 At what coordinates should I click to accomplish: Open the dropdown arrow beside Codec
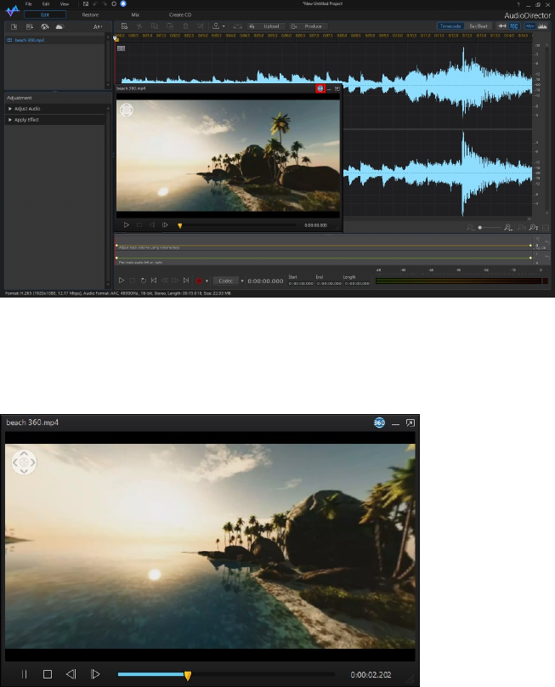pos(242,281)
